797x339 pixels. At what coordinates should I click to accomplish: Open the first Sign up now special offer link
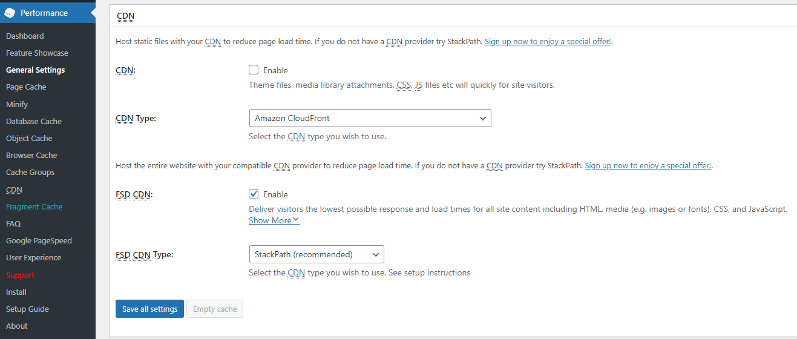[548, 42]
